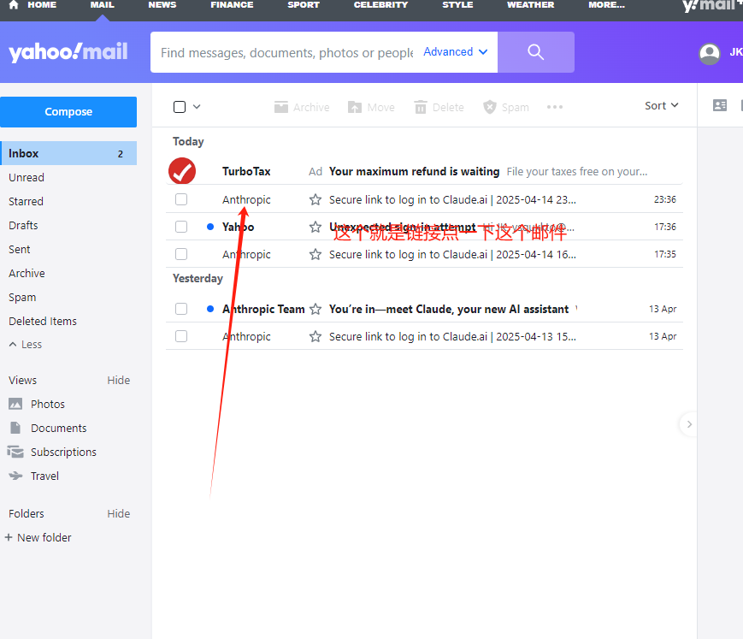Viewport: 743px width, 639px height.
Task: Tick checkbox for Anthropic 23:36 email
Action: tap(181, 199)
